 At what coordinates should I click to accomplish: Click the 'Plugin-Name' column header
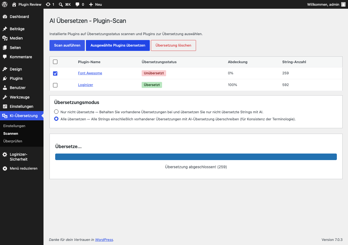pyautogui.click(x=89, y=62)
